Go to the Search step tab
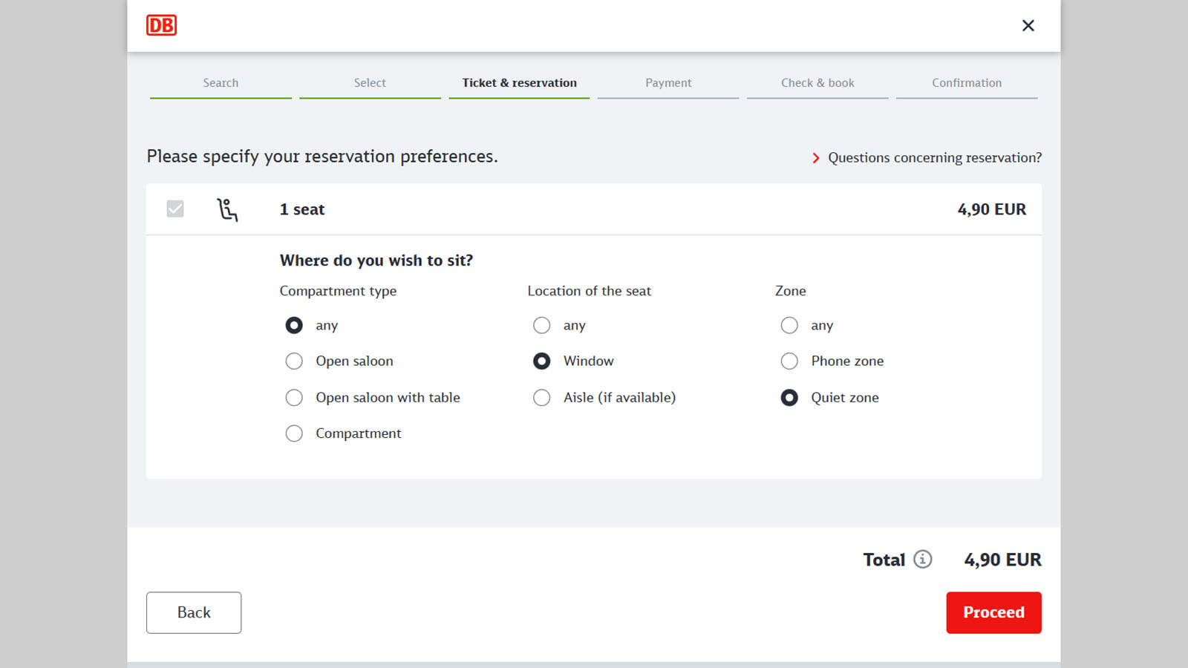The width and height of the screenshot is (1188, 668). tap(221, 83)
